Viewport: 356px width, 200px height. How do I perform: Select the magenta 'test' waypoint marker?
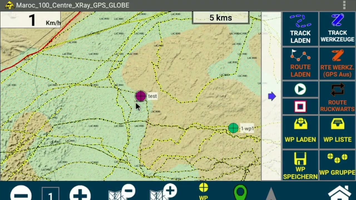141,96
